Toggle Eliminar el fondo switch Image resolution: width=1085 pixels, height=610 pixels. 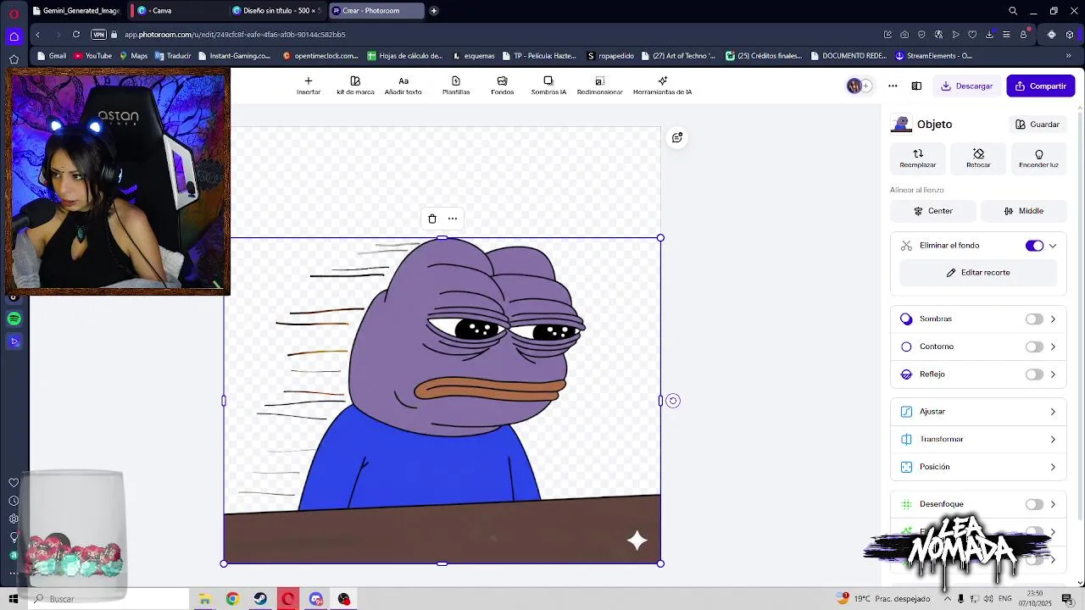[x=1034, y=246]
